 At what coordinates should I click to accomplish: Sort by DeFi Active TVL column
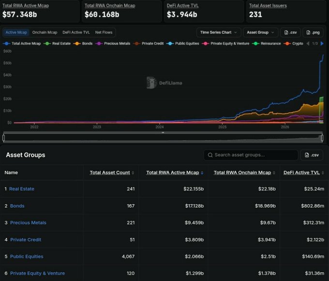coord(301,173)
